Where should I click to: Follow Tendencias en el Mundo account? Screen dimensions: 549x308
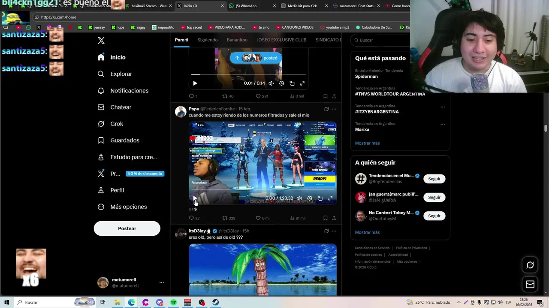[x=434, y=179]
